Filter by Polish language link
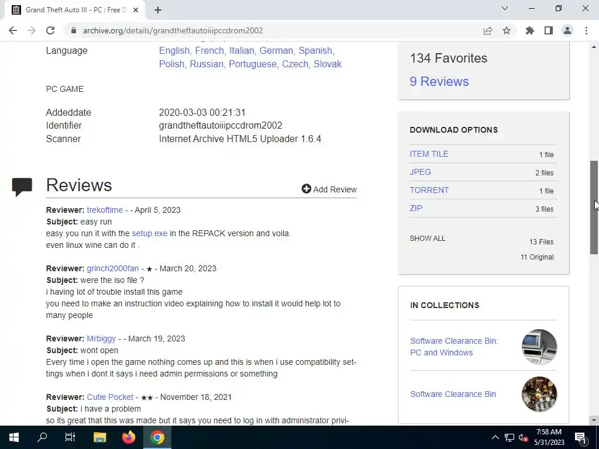 tap(171, 64)
